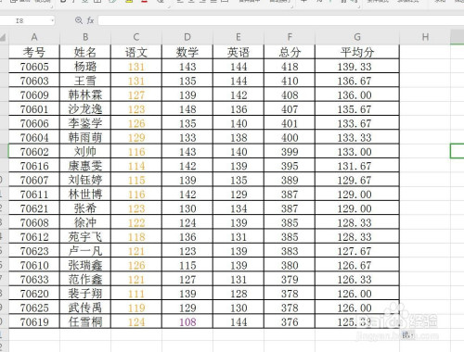Select the name cell 李鉴学
Image resolution: width=464 pixels, height=352 pixels.
point(85,123)
